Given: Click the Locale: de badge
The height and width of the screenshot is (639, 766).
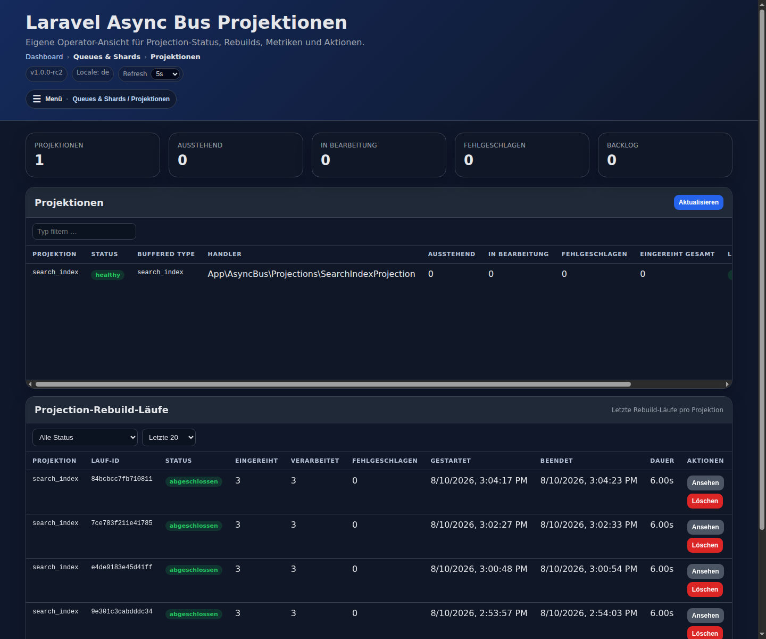Looking at the screenshot, I should pos(93,73).
